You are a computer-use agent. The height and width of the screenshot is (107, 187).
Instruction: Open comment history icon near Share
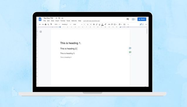pos(128,19)
